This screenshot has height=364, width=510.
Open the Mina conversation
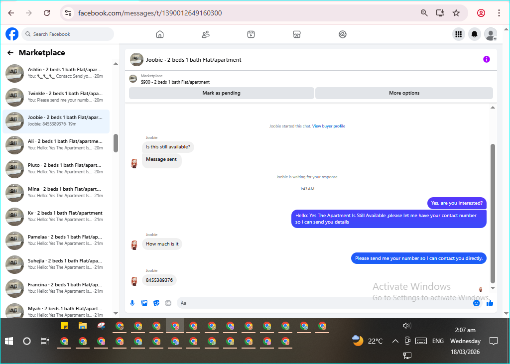pos(56,192)
